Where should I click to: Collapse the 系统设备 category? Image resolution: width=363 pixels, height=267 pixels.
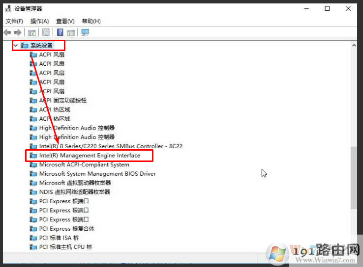click(x=16, y=45)
